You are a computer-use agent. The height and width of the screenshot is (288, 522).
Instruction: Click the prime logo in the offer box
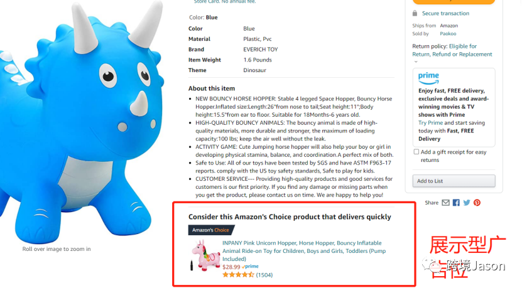point(428,78)
